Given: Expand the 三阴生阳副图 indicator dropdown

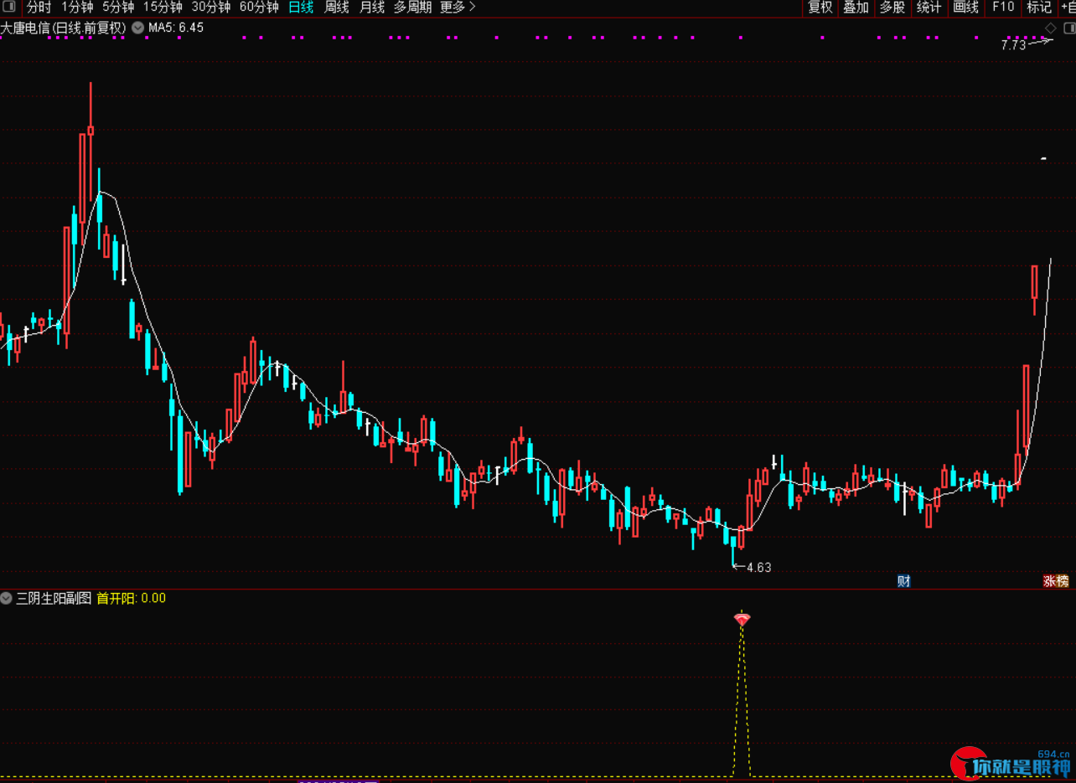Looking at the screenshot, I should point(7,598).
